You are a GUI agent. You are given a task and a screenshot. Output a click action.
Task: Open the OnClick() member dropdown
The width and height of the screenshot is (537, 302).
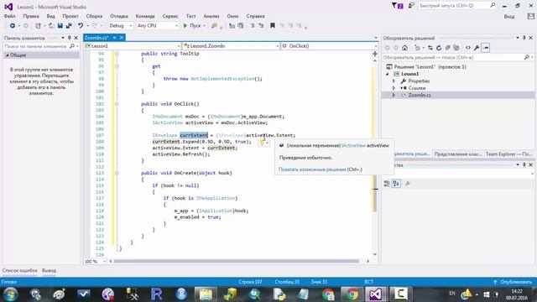(x=329, y=46)
